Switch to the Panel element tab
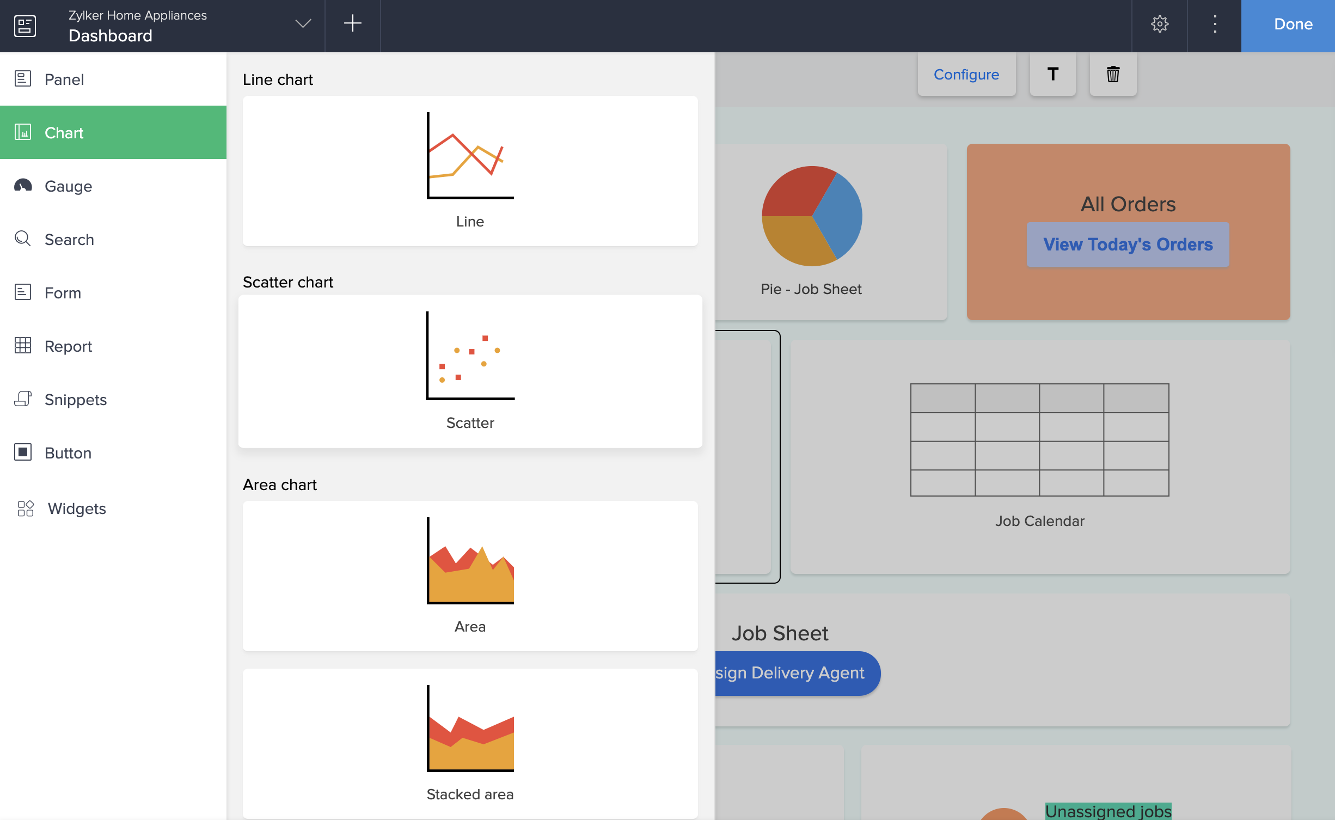This screenshot has height=820, width=1335. click(64, 79)
